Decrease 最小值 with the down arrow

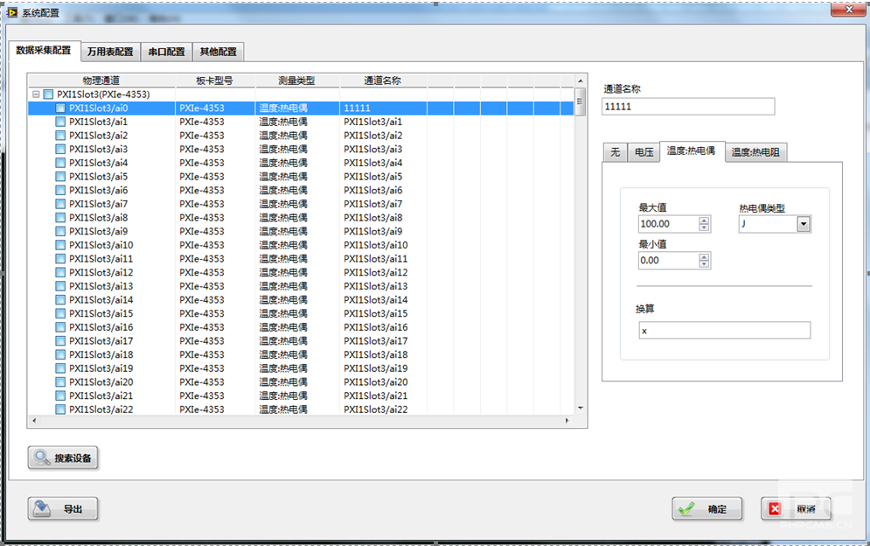(704, 264)
